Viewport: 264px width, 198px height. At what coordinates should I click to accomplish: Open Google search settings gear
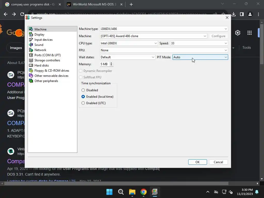coord(237,33)
